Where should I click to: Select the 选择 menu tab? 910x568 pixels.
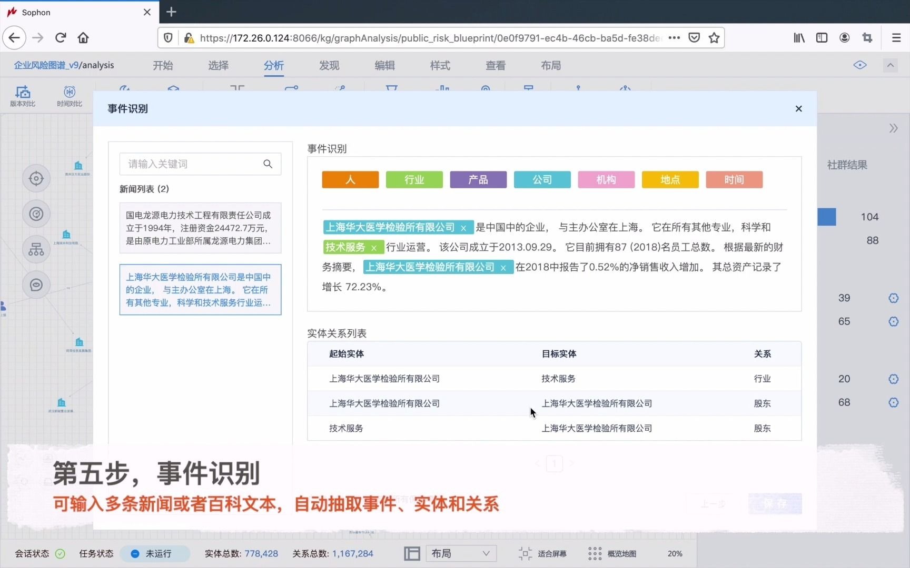coord(218,66)
